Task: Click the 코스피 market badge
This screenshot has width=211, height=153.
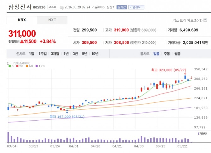Action: coord(52,7)
